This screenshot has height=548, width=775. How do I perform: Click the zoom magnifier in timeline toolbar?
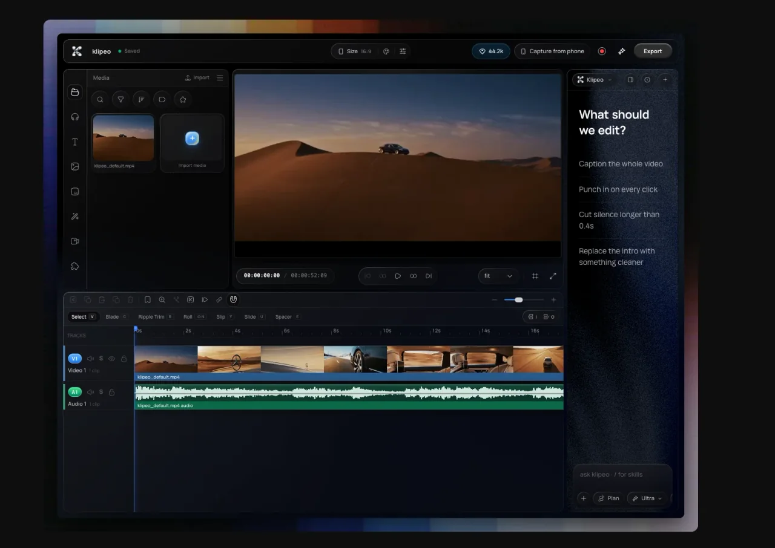point(162,299)
